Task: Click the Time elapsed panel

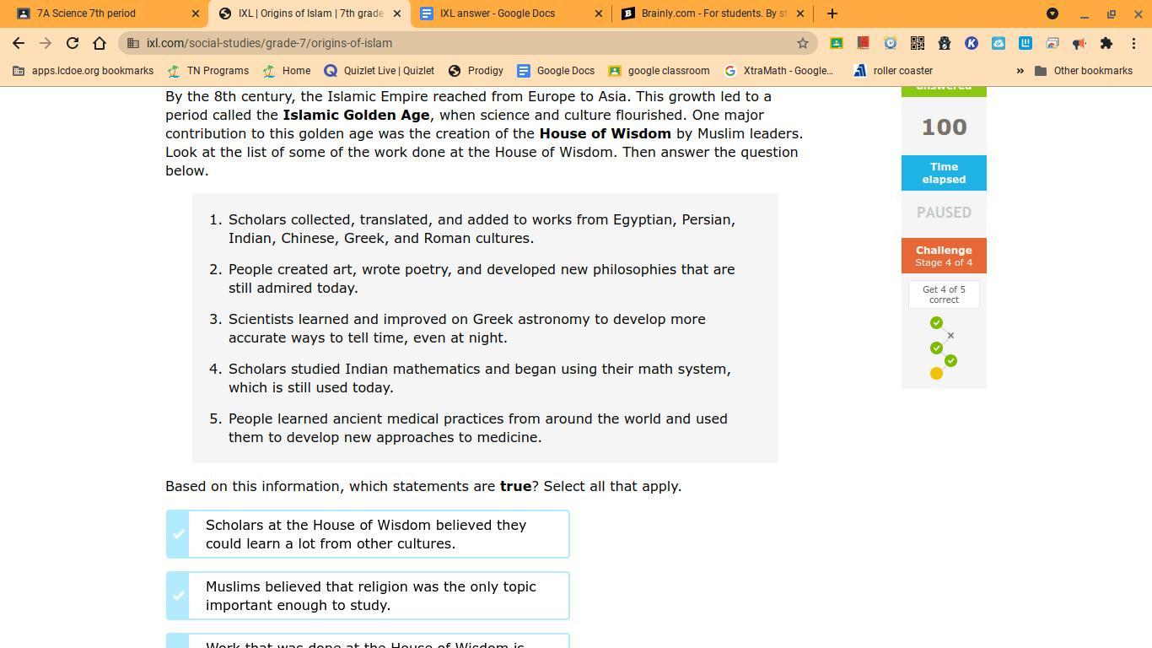Action: point(944,173)
